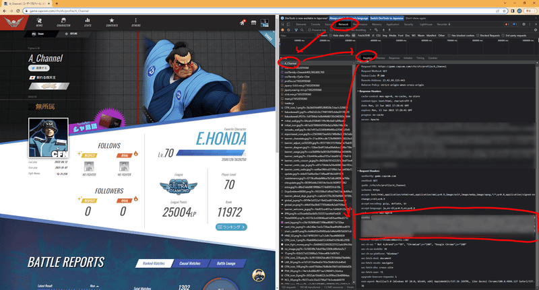
Task: Switch to DevTools Memory tab
Action: click(x=377, y=24)
